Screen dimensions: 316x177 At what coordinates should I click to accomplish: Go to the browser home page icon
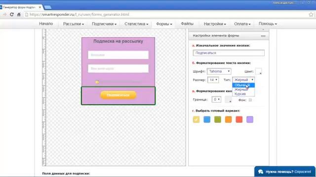pyautogui.click(x=19, y=14)
